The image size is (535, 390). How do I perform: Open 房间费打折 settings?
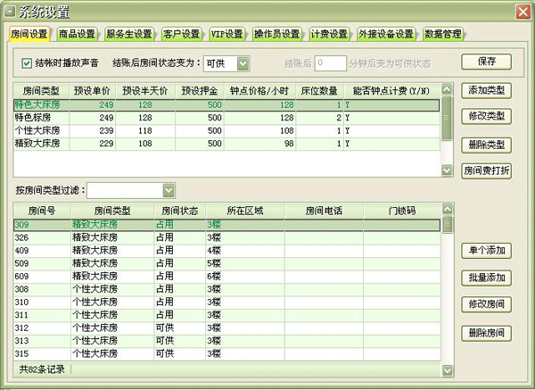pyautogui.click(x=486, y=171)
